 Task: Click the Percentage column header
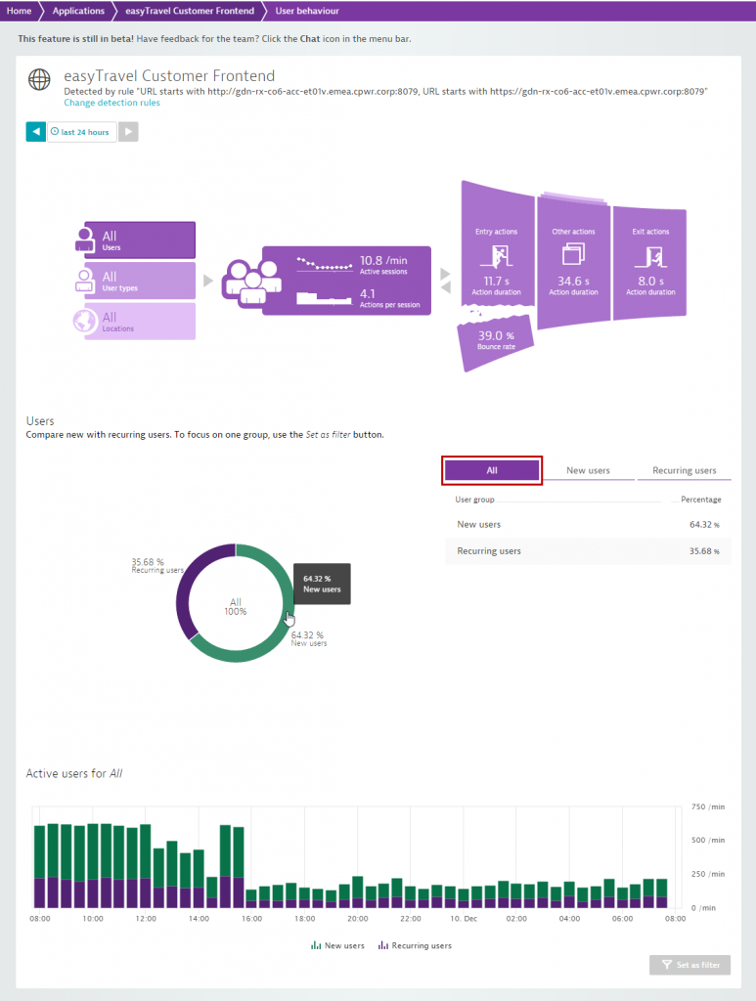(701, 500)
